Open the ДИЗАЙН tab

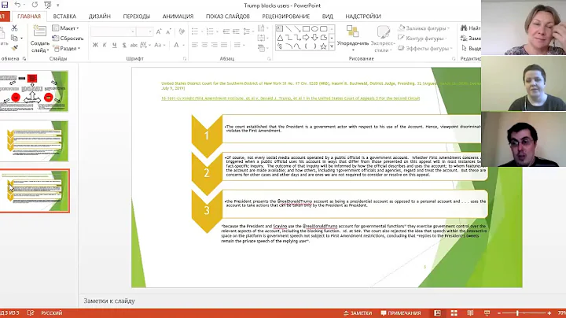[x=100, y=17]
